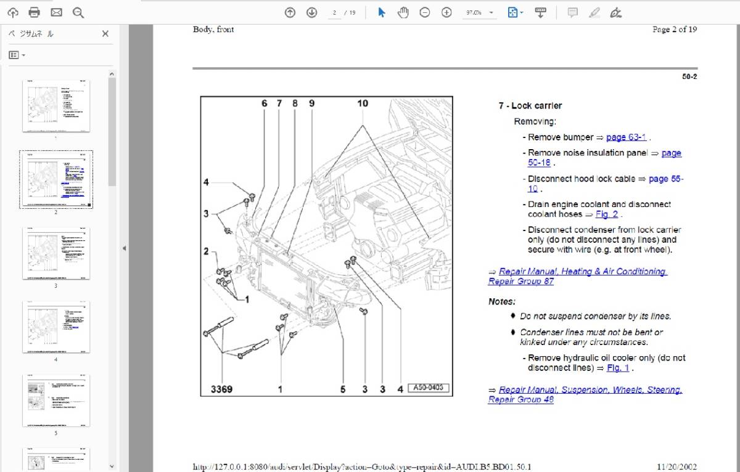Open link page 63-1
Image resolution: width=740 pixels, height=472 pixels.
pyautogui.click(x=626, y=137)
